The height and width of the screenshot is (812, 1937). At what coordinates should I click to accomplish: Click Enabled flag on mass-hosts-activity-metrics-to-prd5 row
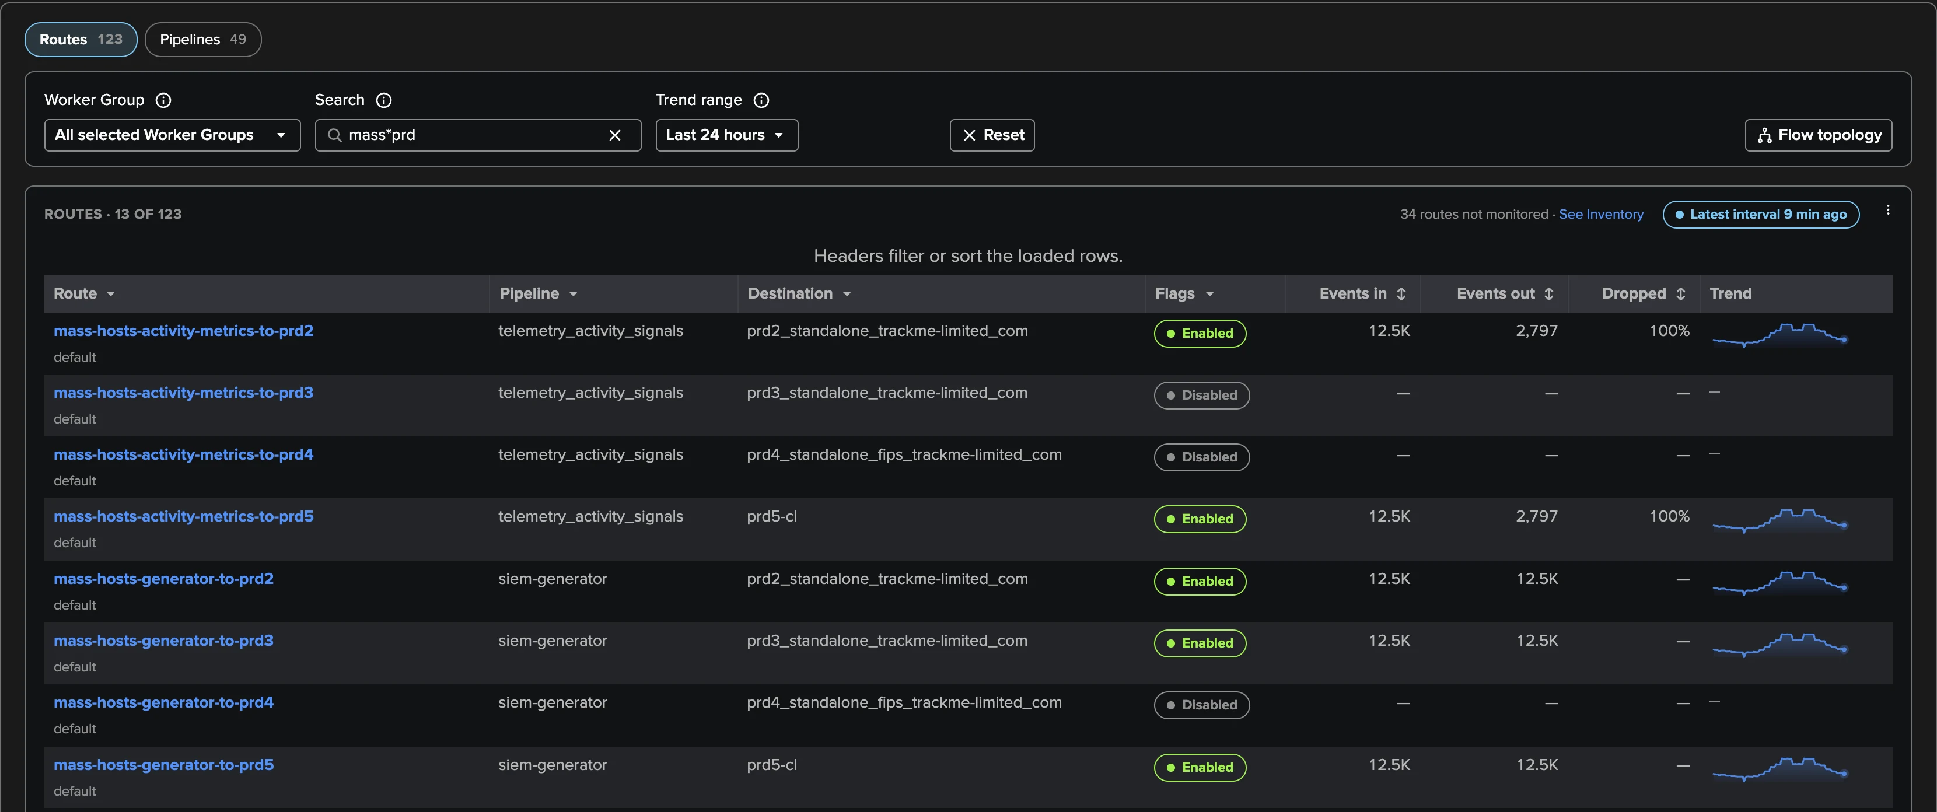pos(1200,519)
